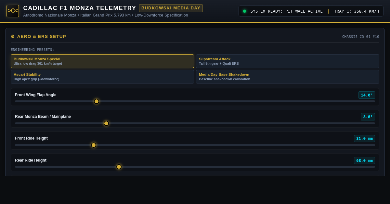390x204 pixels.
Task: Click the gear icon beside Aero & ERS Setup
Action: pyautogui.click(x=13, y=37)
